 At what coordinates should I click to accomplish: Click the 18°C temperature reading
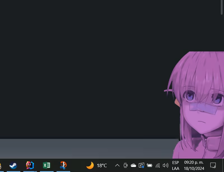(102, 166)
